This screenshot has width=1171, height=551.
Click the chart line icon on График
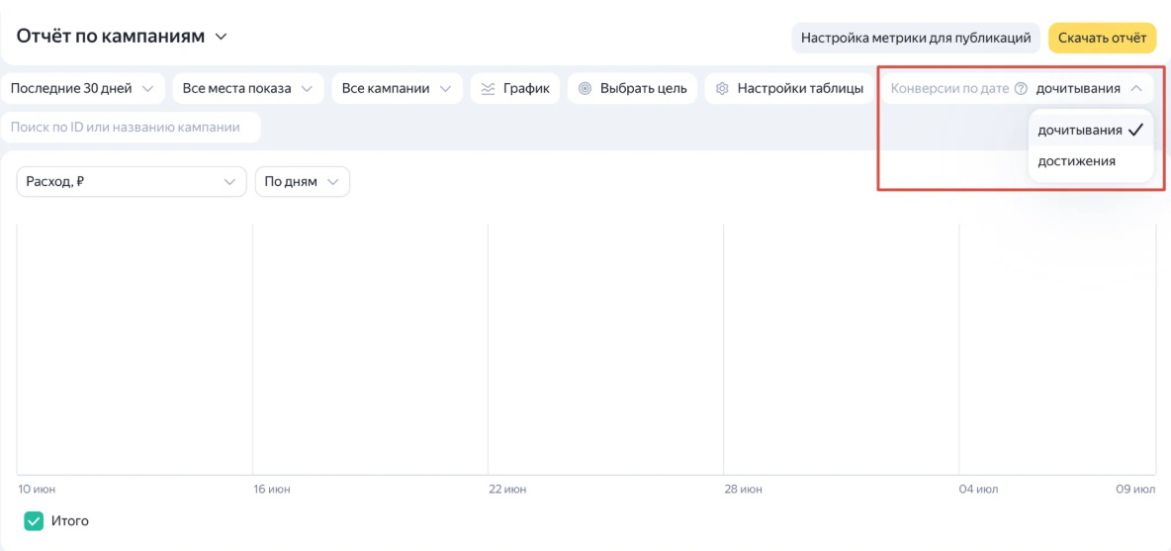(x=488, y=89)
